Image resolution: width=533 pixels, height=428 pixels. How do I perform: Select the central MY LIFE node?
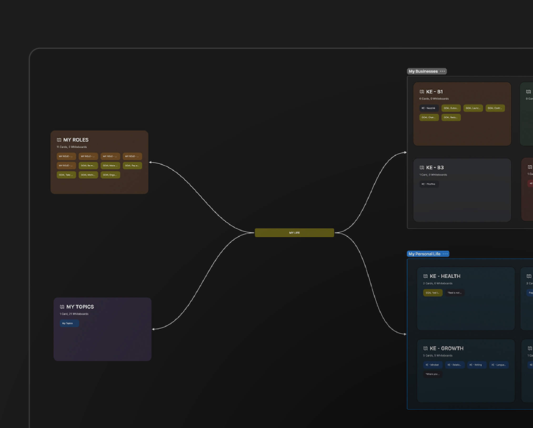[x=294, y=233]
